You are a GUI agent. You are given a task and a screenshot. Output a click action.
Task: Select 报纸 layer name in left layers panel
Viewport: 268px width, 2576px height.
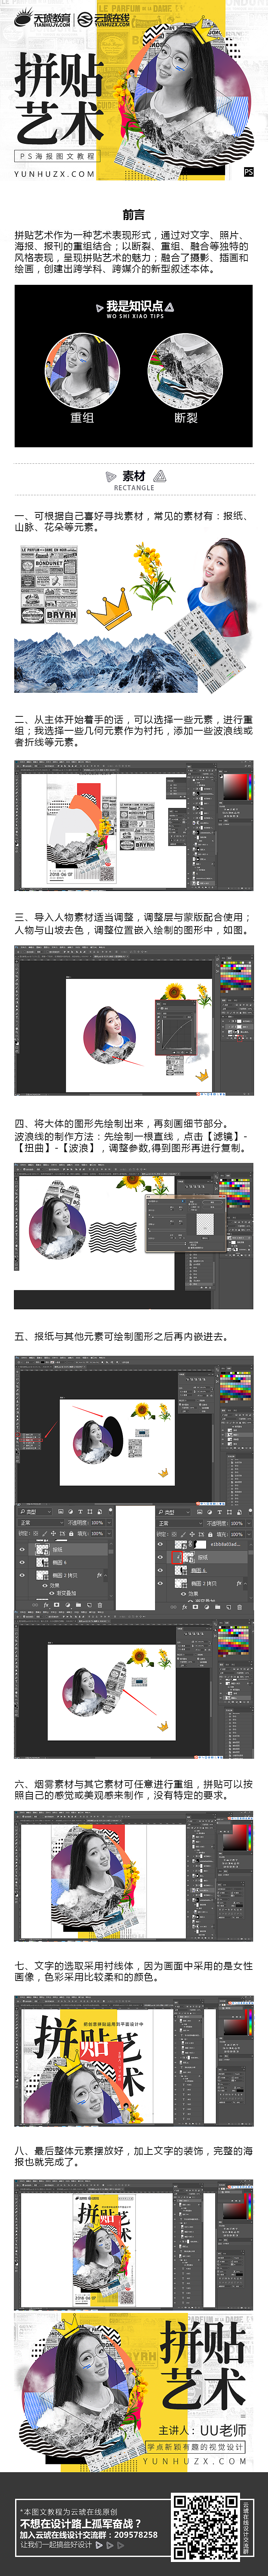pos(57,1550)
